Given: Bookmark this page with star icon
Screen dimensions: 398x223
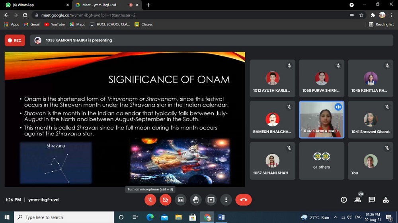Looking at the screenshot, I should pos(361,15).
